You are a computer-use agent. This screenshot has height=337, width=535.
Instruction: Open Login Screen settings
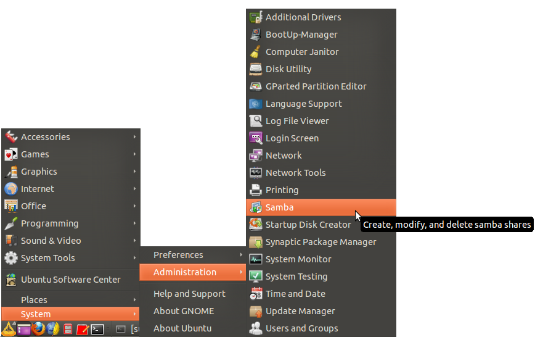coord(321,138)
